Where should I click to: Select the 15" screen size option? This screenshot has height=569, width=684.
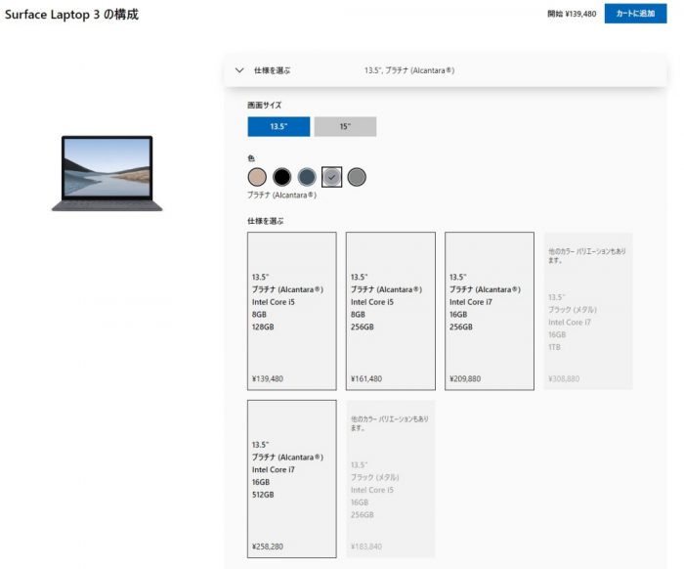345,126
